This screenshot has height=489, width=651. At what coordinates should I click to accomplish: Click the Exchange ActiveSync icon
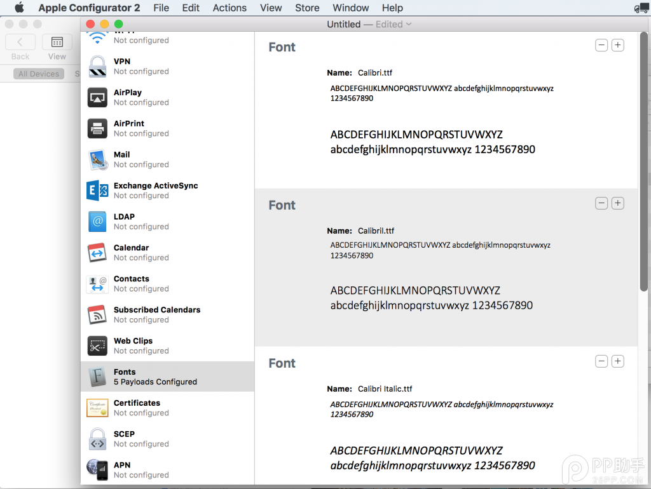pyautogui.click(x=97, y=191)
